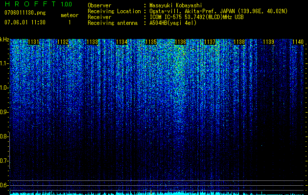
Task: Click the A504HB(yagi 4el) antenna text
Action: click(173, 23)
